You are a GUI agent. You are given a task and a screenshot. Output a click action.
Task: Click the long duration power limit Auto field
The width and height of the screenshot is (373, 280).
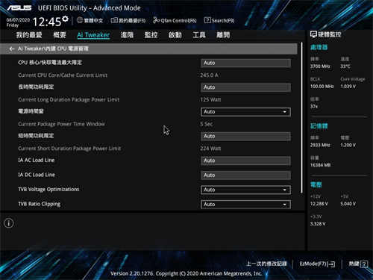245,87
